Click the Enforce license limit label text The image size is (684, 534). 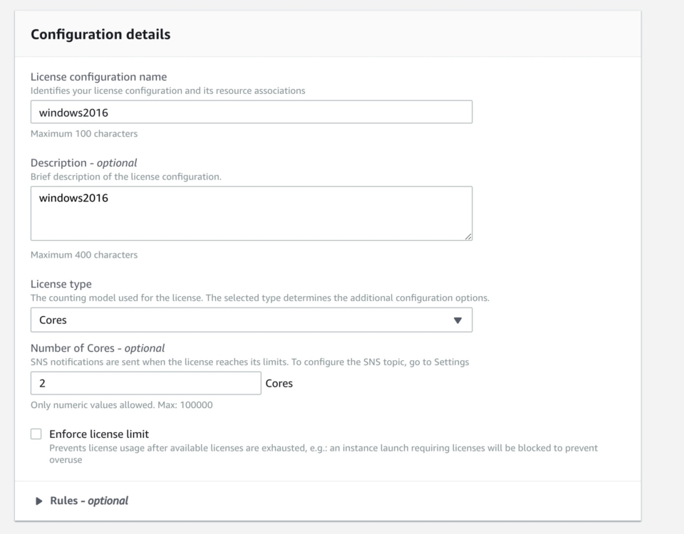pyautogui.click(x=99, y=434)
